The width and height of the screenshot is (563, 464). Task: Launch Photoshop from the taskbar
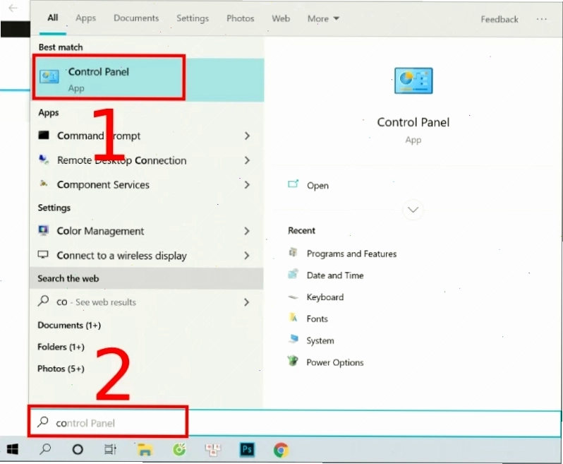tap(248, 449)
